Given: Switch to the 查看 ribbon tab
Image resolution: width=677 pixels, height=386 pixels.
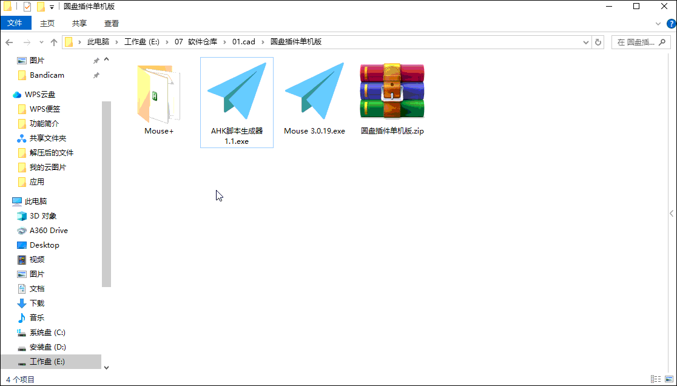Looking at the screenshot, I should point(112,23).
